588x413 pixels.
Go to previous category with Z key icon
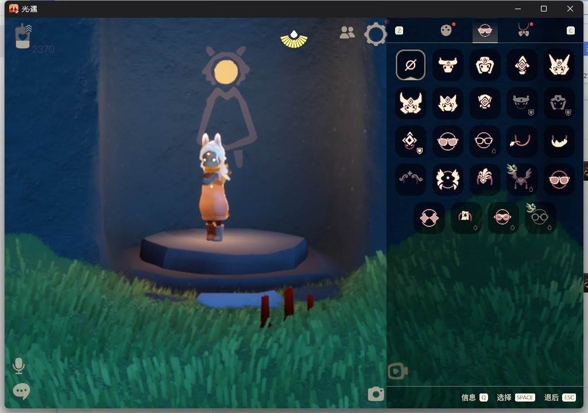coord(400,31)
